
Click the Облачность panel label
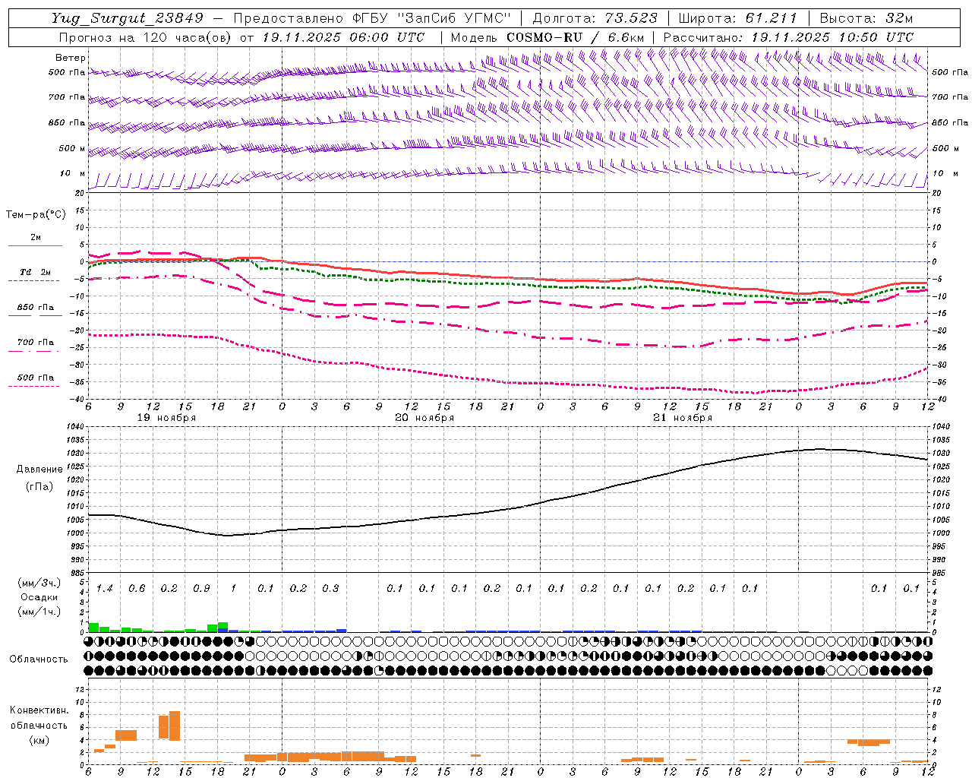[39, 659]
